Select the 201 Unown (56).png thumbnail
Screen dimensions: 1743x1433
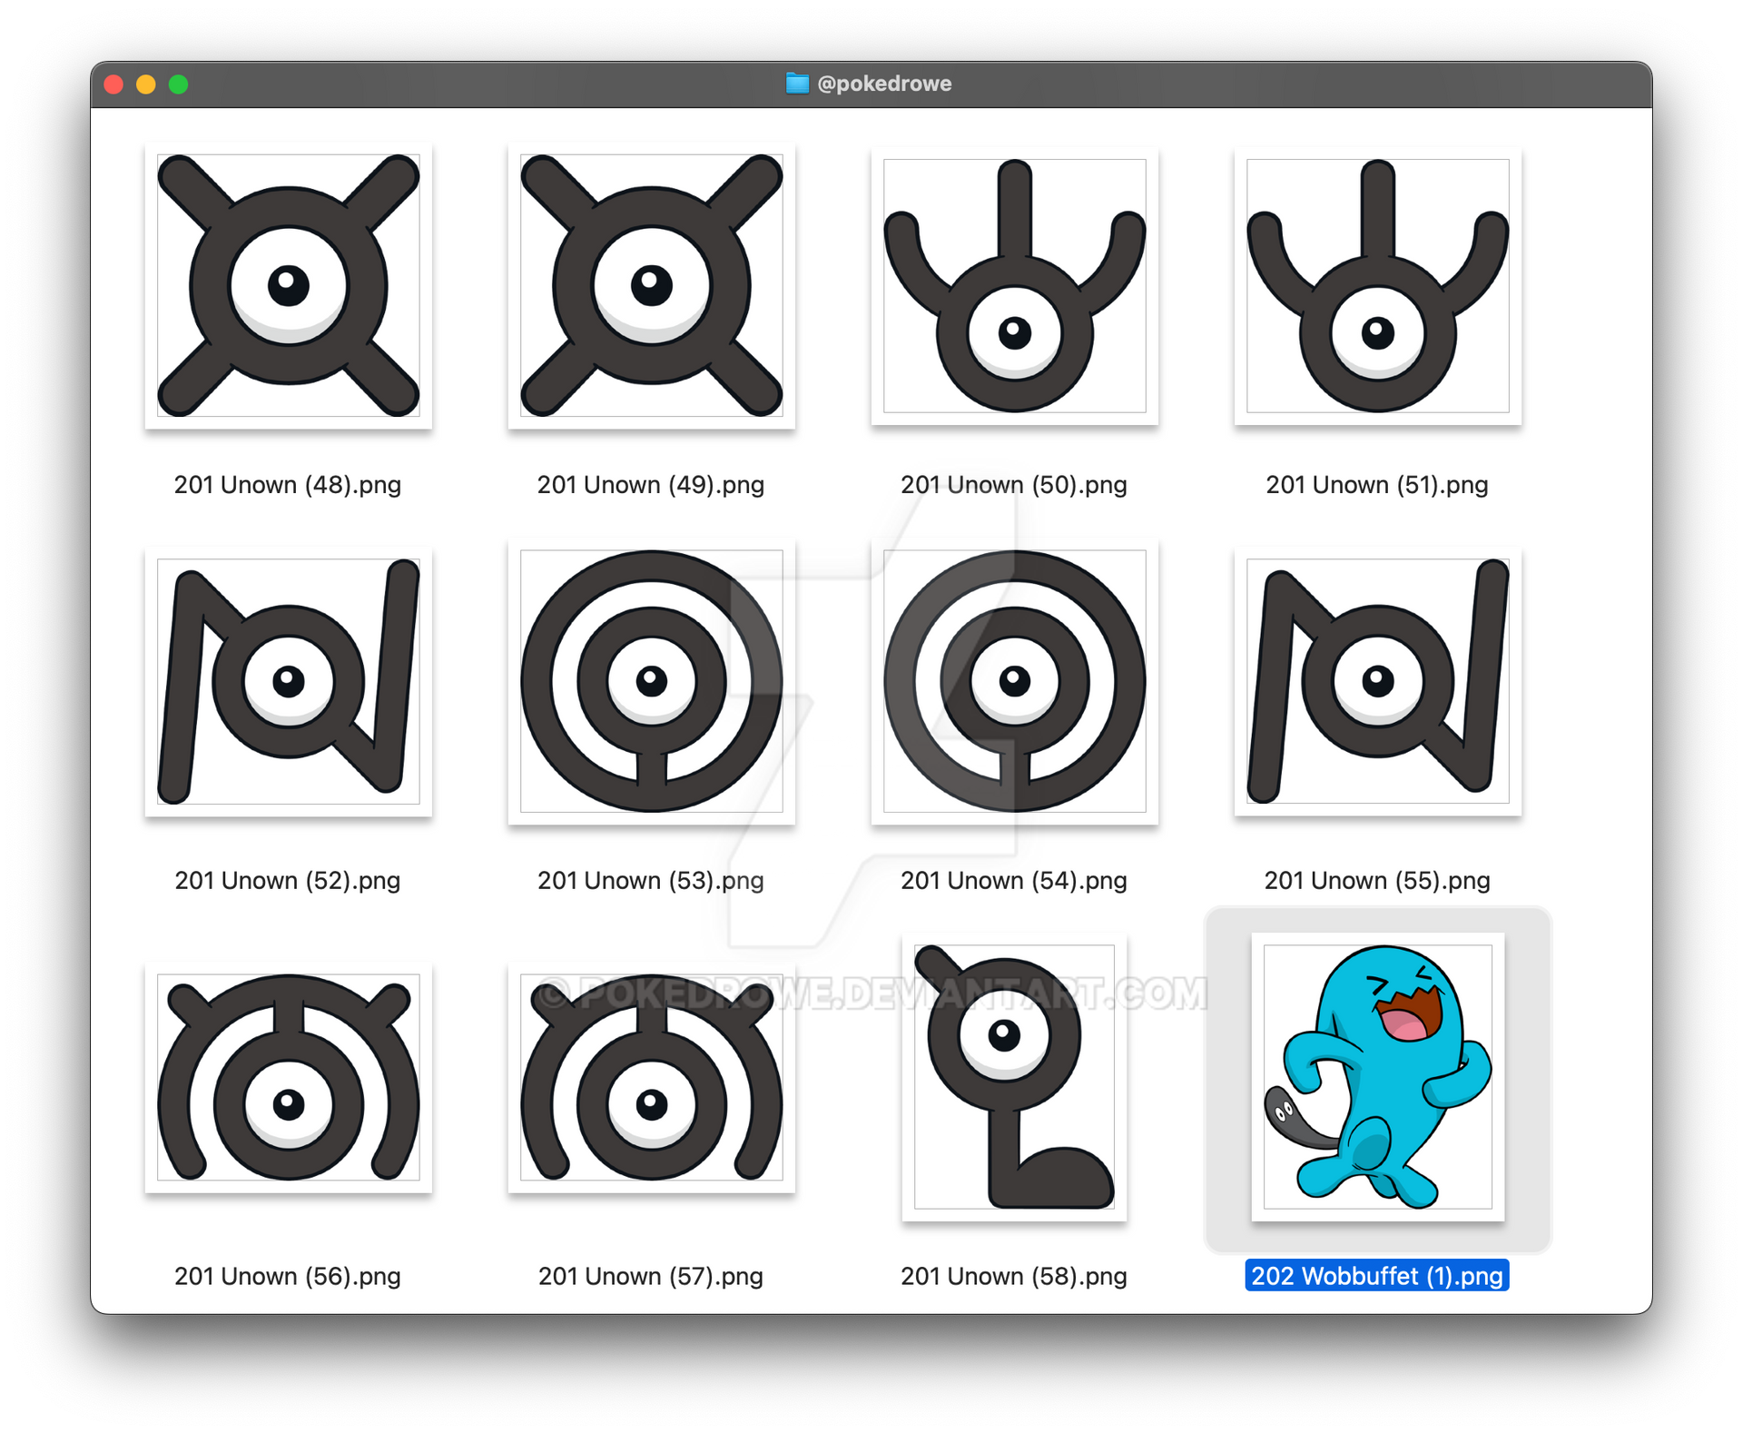coord(288,1077)
